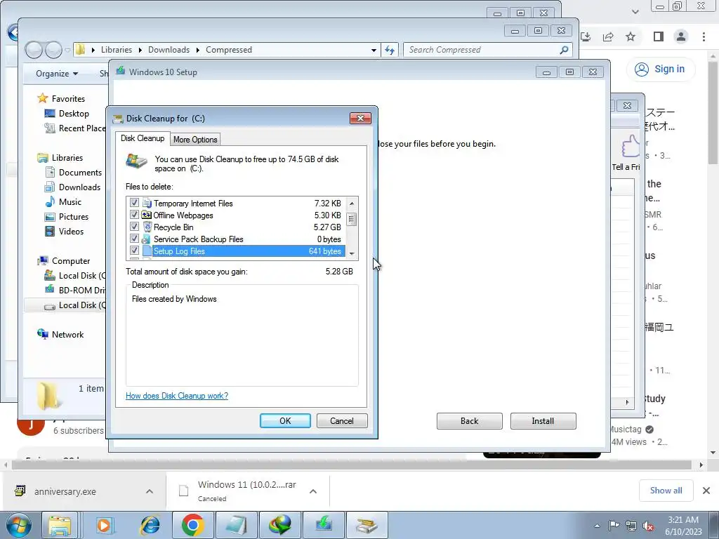Click the Back button in Windows 10 Setup
The image size is (719, 539).
[469, 421]
